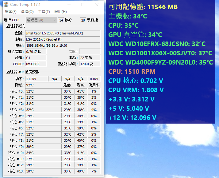Click the 92°C Tj. Max value

click(x=43, y=85)
